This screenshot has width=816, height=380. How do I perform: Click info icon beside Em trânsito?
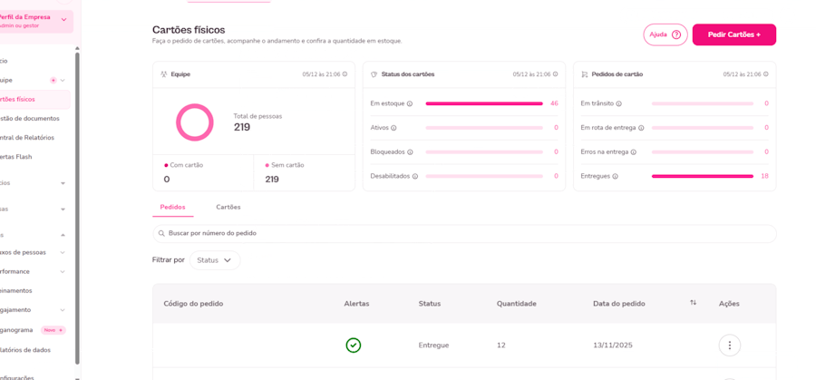[619, 104]
